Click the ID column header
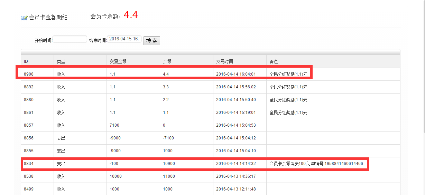Screen dimensions: 425x195 tap(26, 61)
